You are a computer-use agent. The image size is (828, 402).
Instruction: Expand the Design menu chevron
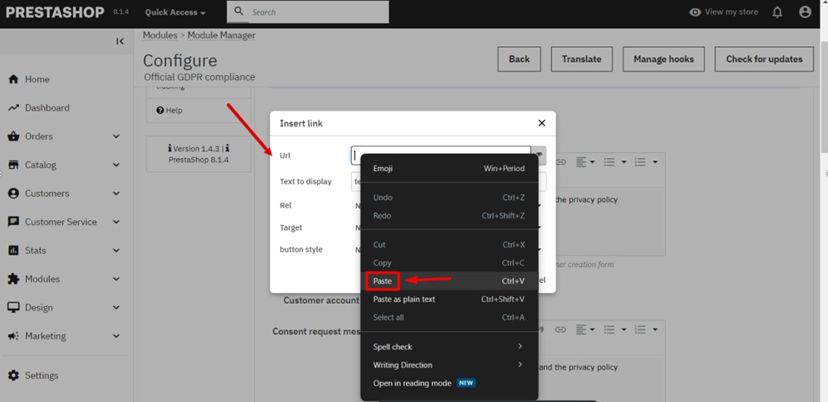(116, 307)
